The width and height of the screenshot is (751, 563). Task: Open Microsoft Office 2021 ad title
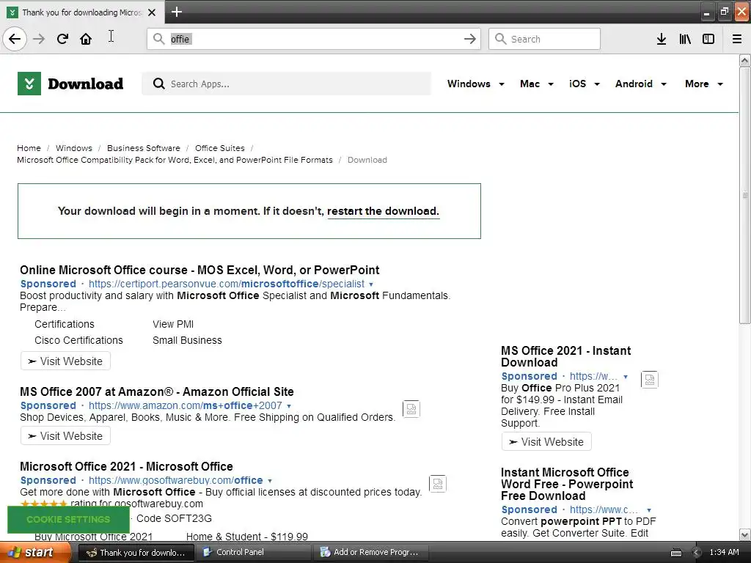coord(126,466)
